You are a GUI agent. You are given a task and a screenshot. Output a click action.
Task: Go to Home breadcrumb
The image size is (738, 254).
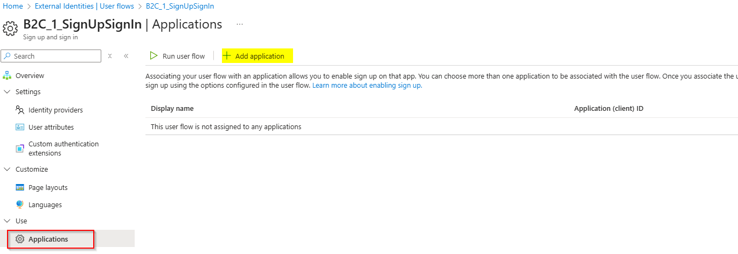(13, 6)
